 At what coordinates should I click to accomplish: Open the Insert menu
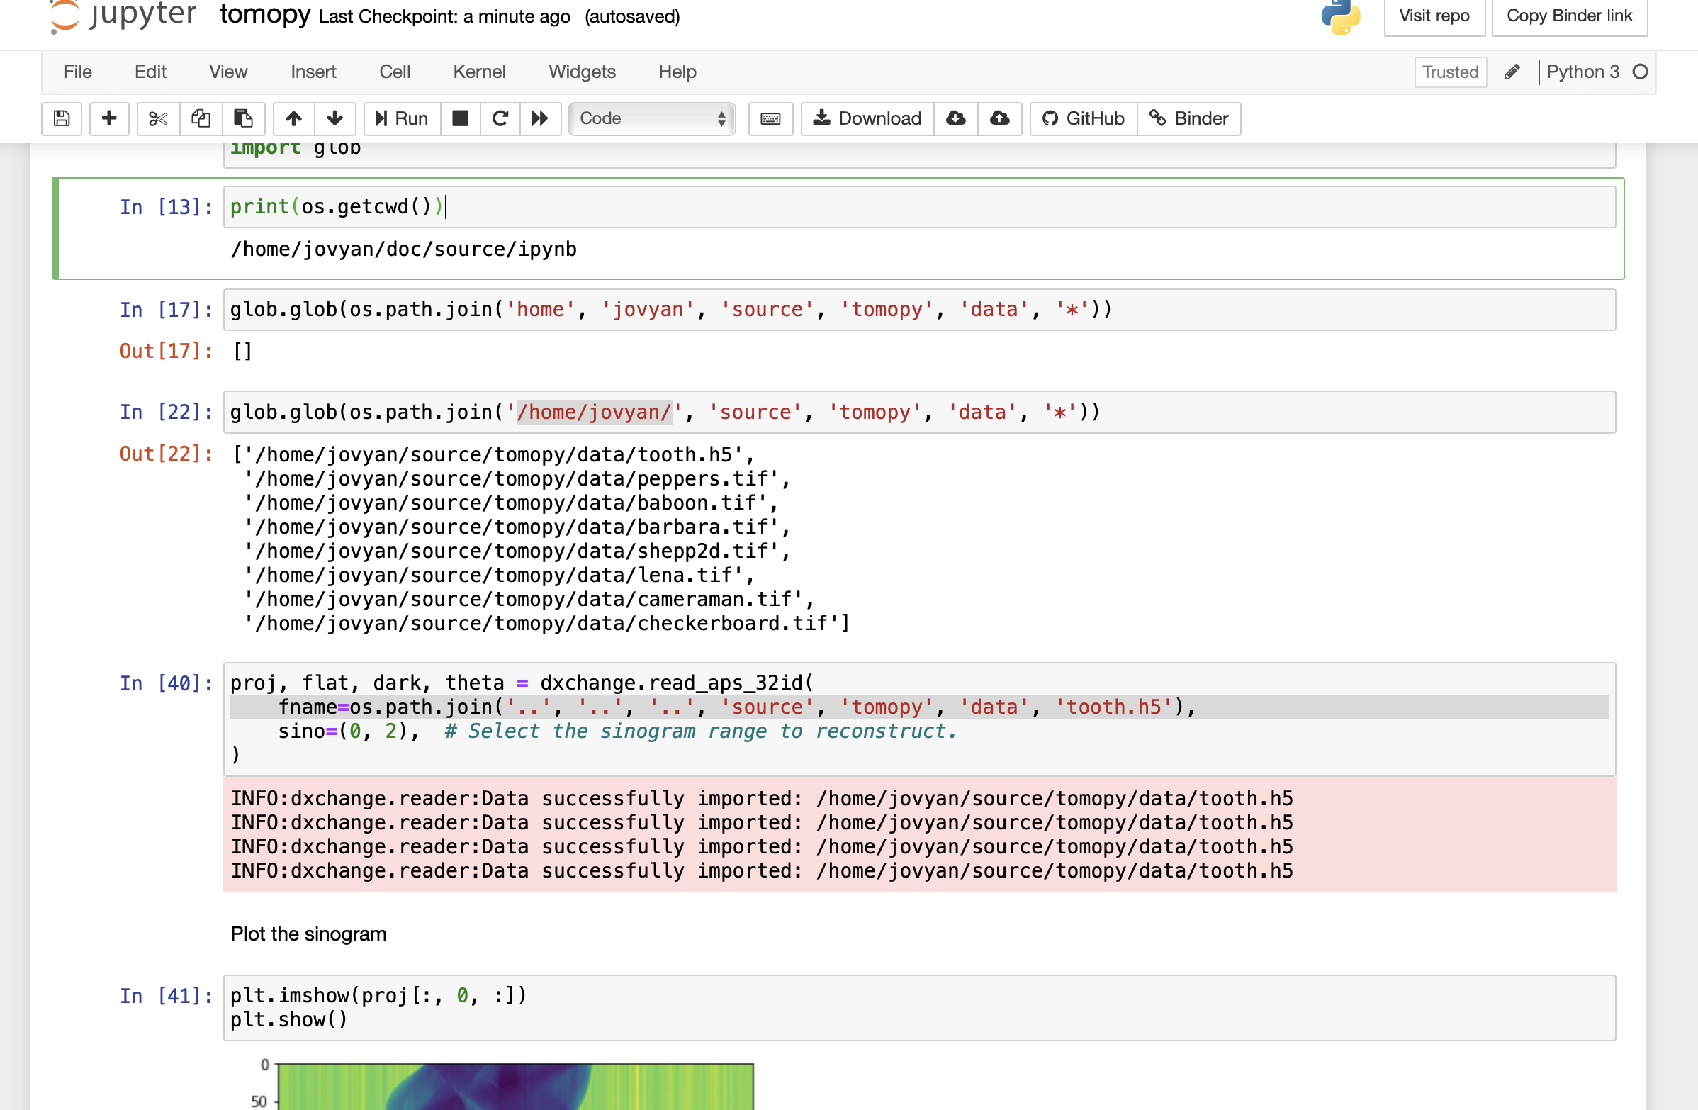point(313,72)
